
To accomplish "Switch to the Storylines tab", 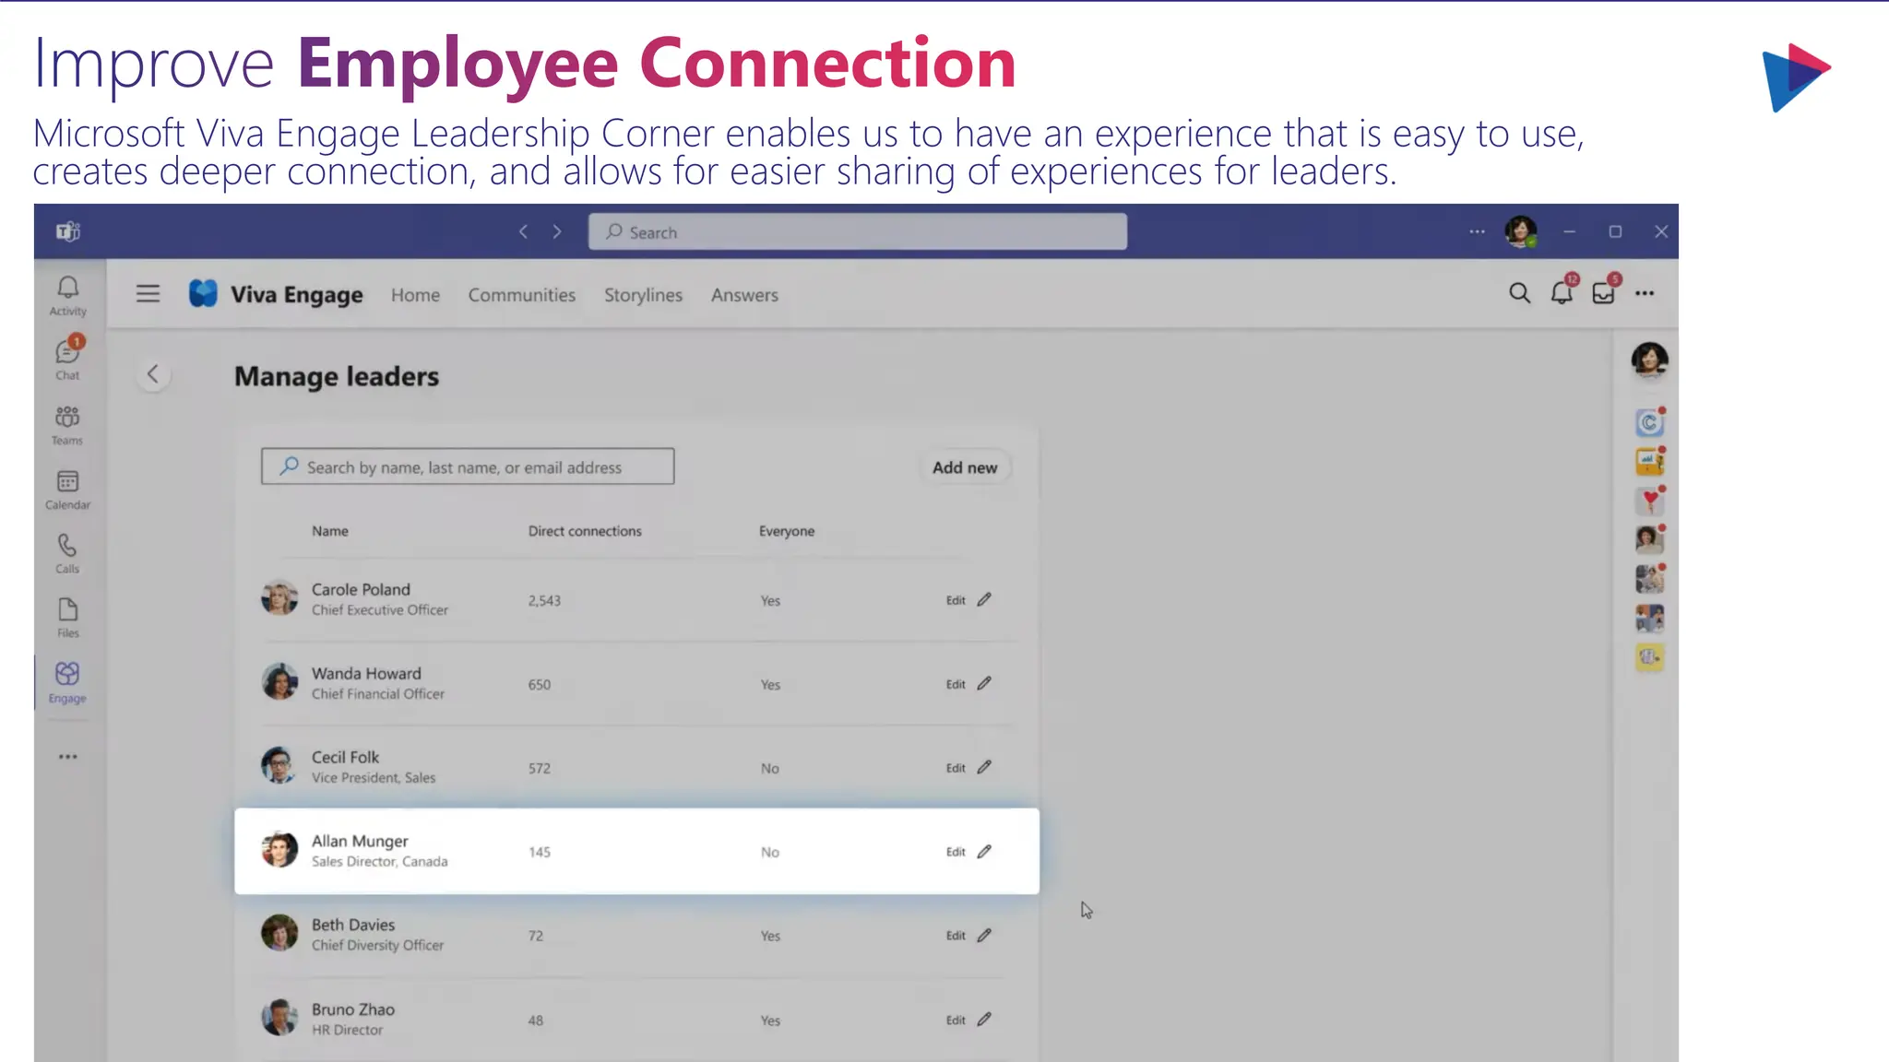I will click(x=643, y=295).
